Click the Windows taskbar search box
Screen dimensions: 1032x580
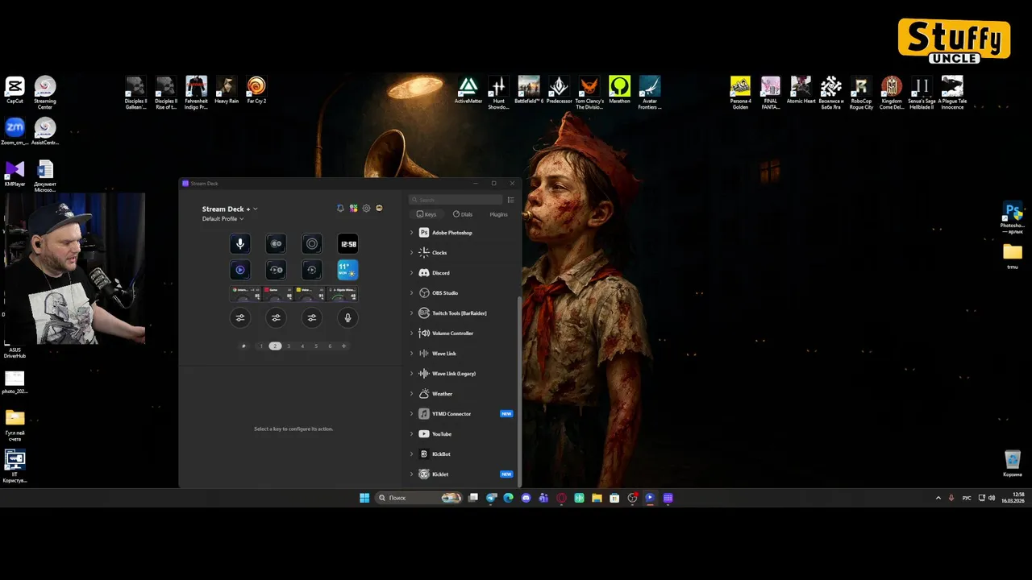419,498
